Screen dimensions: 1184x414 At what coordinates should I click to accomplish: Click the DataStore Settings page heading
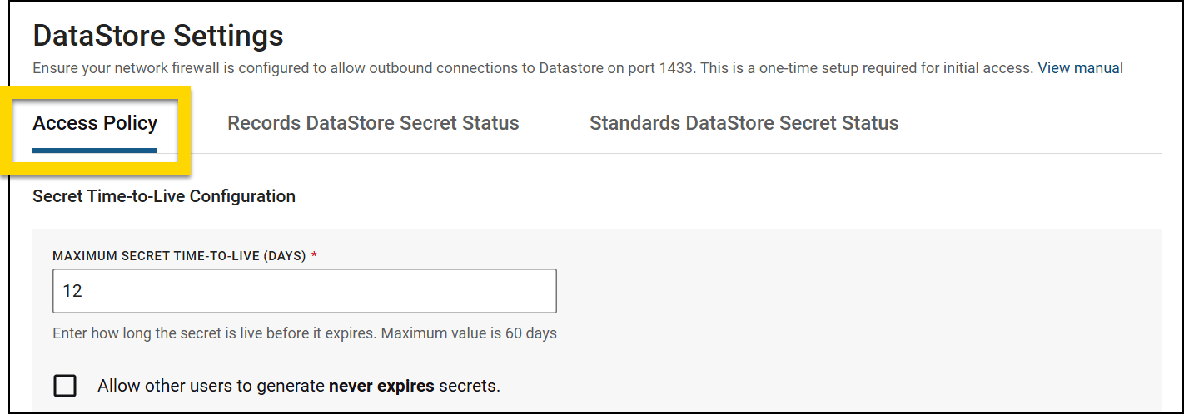(x=158, y=36)
